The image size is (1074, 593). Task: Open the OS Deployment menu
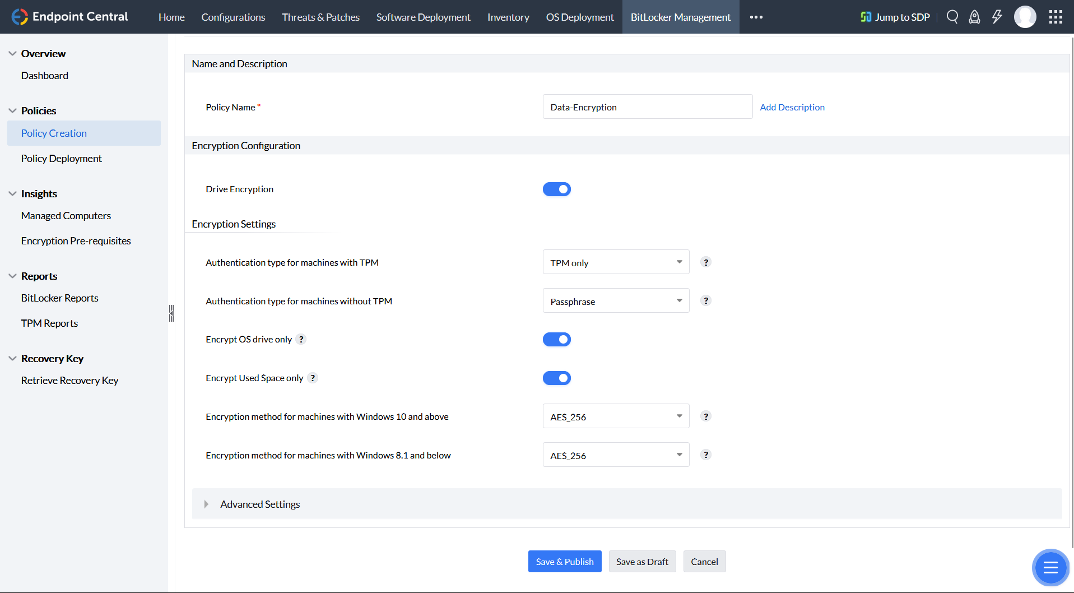pyautogui.click(x=579, y=17)
